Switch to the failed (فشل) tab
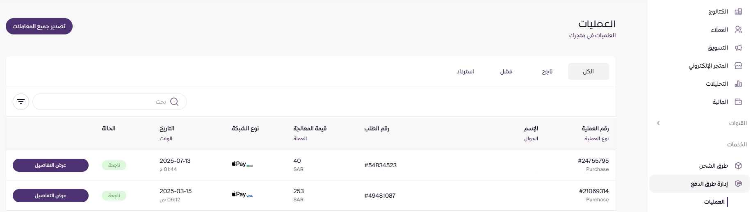 tap(506, 72)
